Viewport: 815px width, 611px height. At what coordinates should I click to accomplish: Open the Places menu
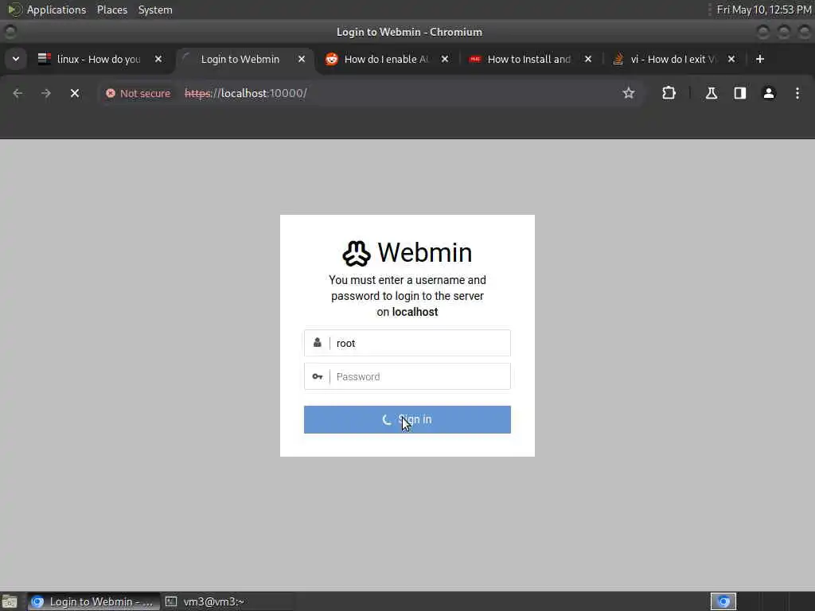coord(111,10)
